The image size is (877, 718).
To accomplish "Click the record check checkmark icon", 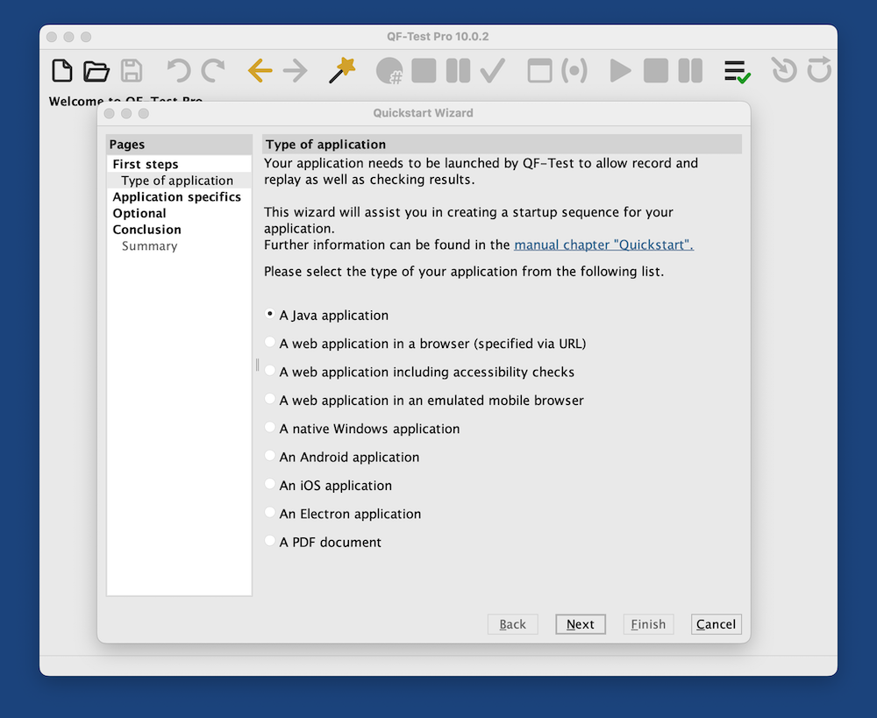I will [493, 71].
